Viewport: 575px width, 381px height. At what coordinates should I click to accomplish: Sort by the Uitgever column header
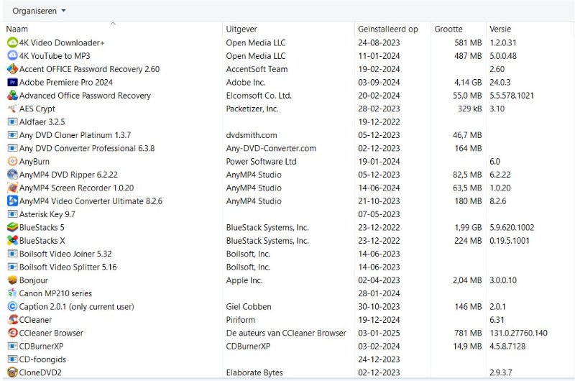[x=242, y=29]
